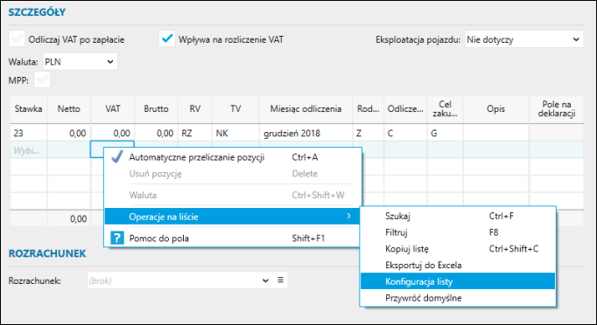Click the Wybi... placeholder cell in Stawka column
Viewport: 597px width, 325px height.
pos(29,150)
